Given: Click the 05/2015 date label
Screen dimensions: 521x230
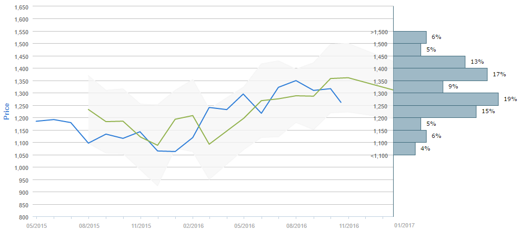Looking at the screenshot, I should point(36,225).
